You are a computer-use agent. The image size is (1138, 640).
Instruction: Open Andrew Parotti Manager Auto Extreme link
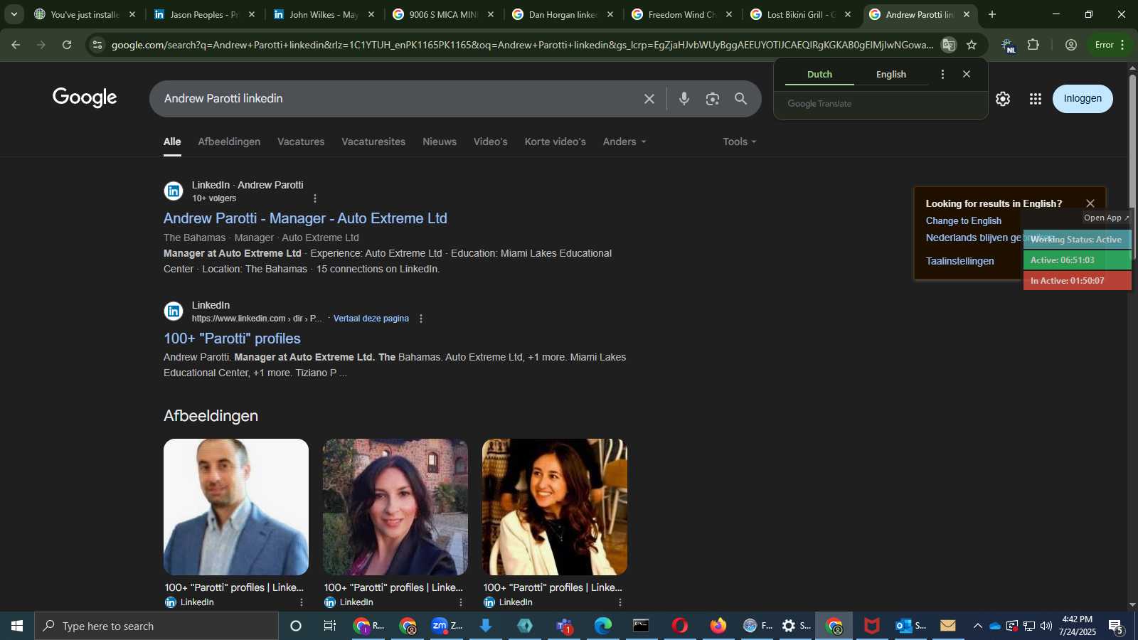click(x=305, y=218)
